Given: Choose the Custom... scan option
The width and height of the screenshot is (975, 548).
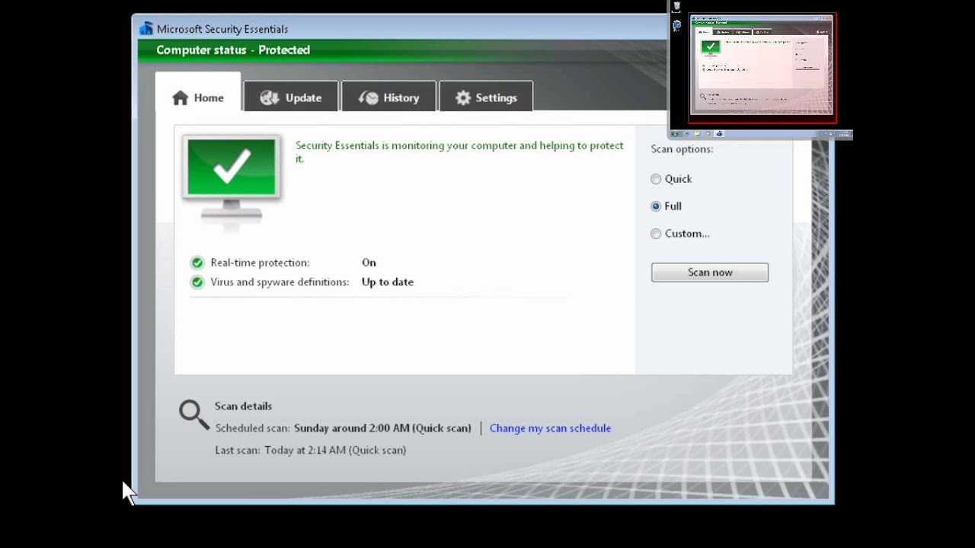Looking at the screenshot, I should tap(656, 234).
